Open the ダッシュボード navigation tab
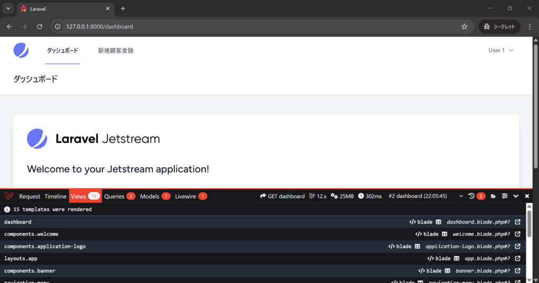The image size is (539, 283). pyautogui.click(x=62, y=50)
